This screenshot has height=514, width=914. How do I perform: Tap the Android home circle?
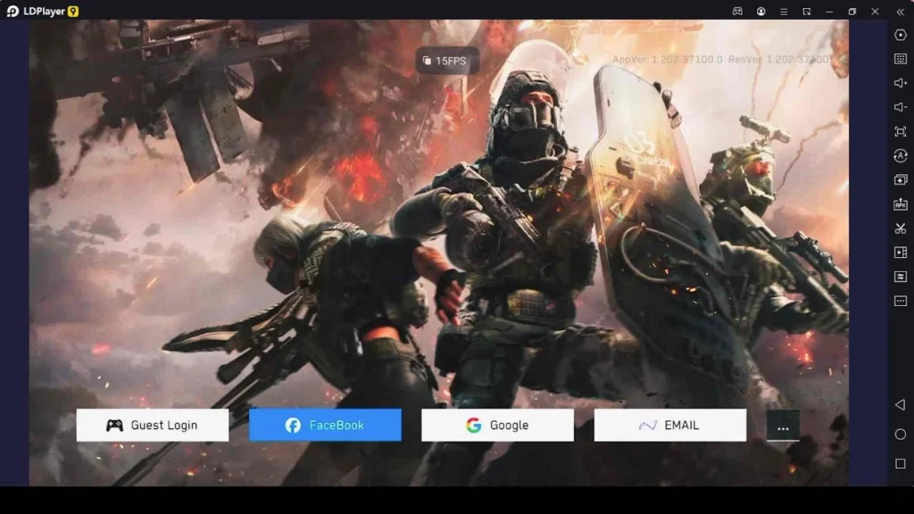(x=900, y=435)
